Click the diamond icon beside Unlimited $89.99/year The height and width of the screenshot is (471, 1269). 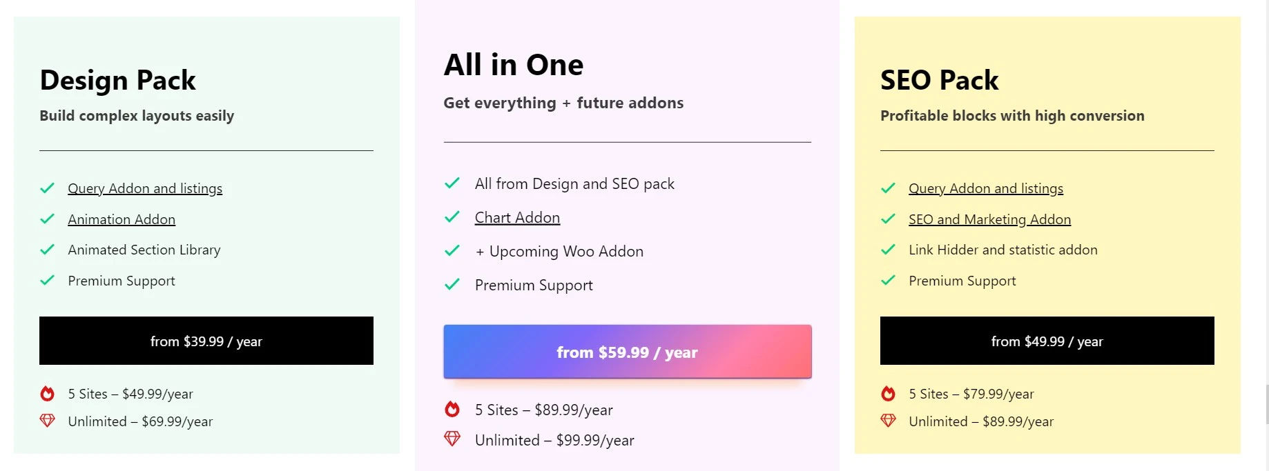pyautogui.click(x=888, y=421)
